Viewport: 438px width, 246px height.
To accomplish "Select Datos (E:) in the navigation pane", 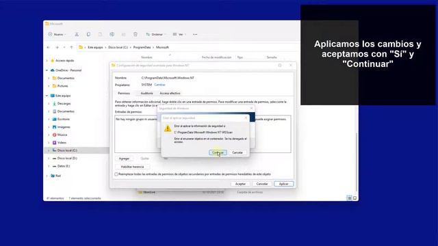I will [64, 166].
